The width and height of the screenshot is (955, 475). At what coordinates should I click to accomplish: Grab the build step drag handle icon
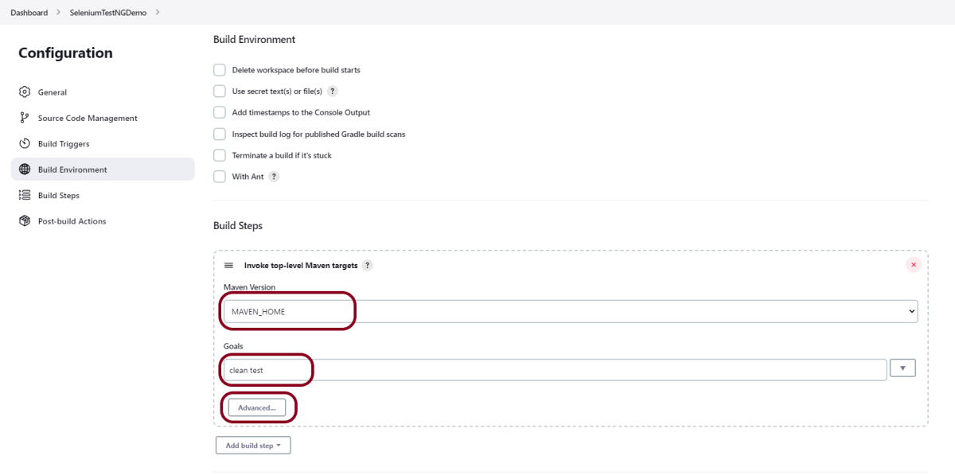tap(228, 266)
